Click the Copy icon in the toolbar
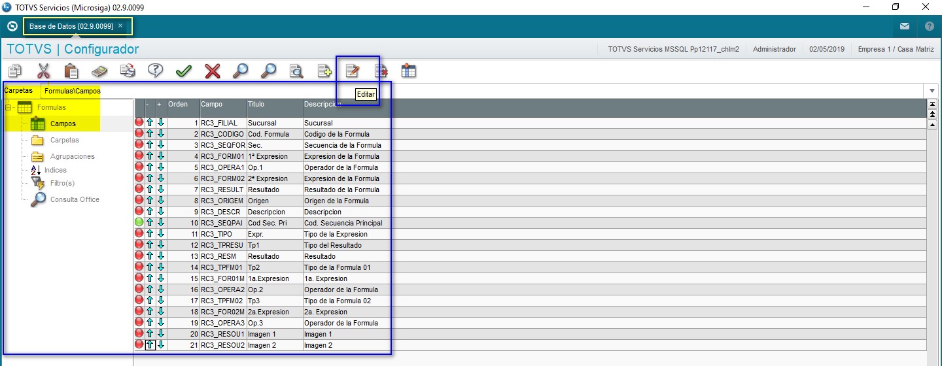The height and width of the screenshot is (366, 942). pyautogui.click(x=15, y=71)
